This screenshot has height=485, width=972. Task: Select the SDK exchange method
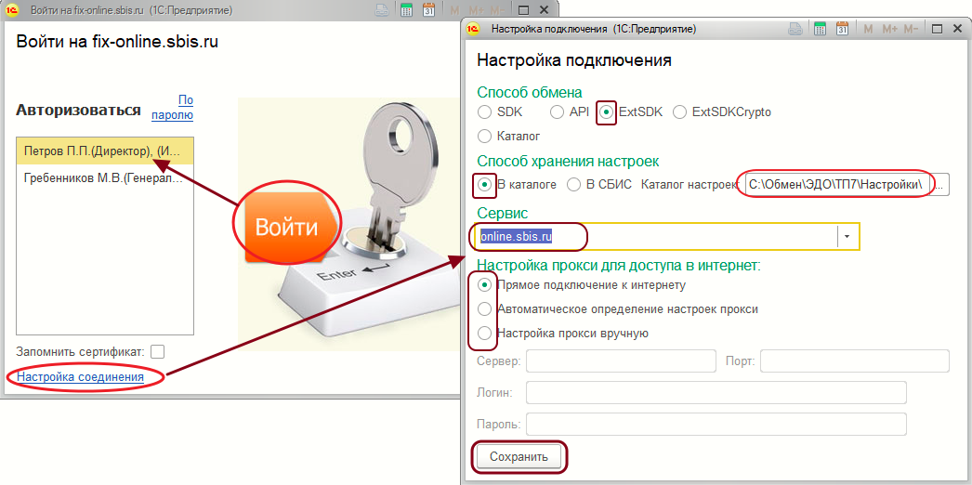click(484, 111)
